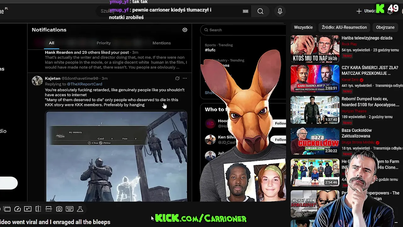Click magnifier icon in X search box
Viewport: 403px width, 227px height.
(206, 30)
